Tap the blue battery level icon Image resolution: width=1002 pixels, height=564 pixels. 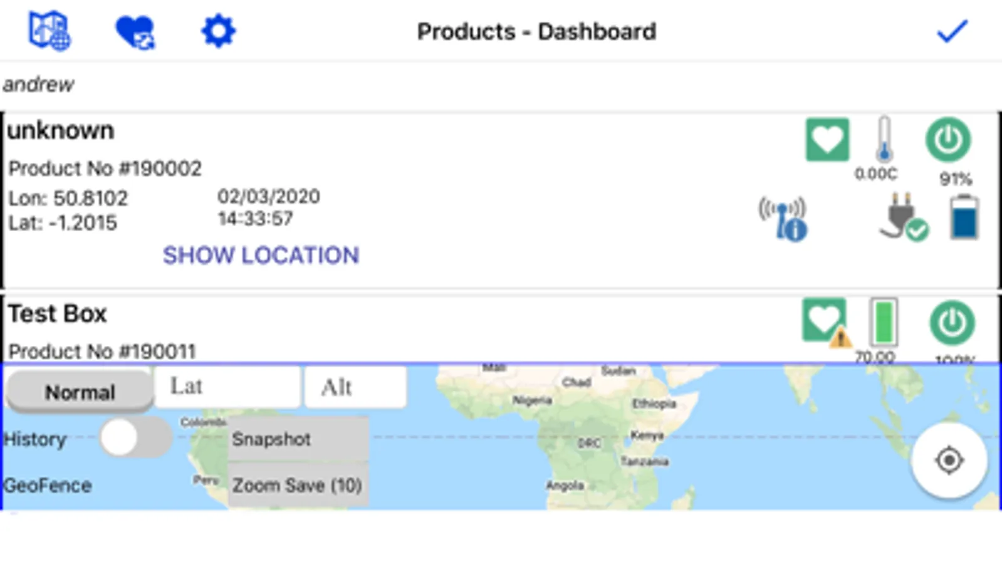click(x=964, y=217)
